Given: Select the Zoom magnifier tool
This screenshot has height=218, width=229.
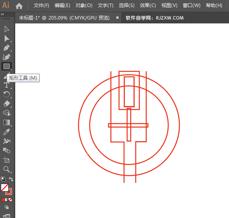Looking at the screenshot, I should (7, 169).
